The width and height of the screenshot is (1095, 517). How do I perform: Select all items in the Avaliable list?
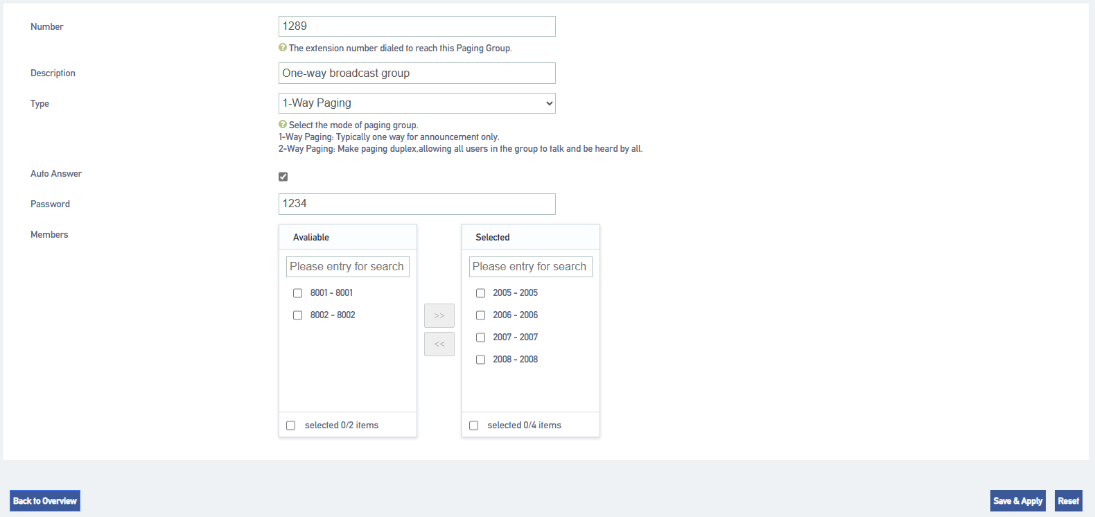tap(291, 426)
